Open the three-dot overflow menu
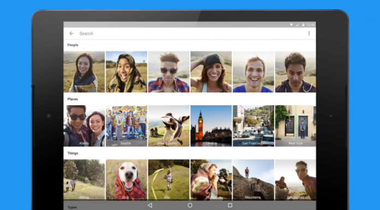Viewport: 380px width, 210px height. [309, 33]
